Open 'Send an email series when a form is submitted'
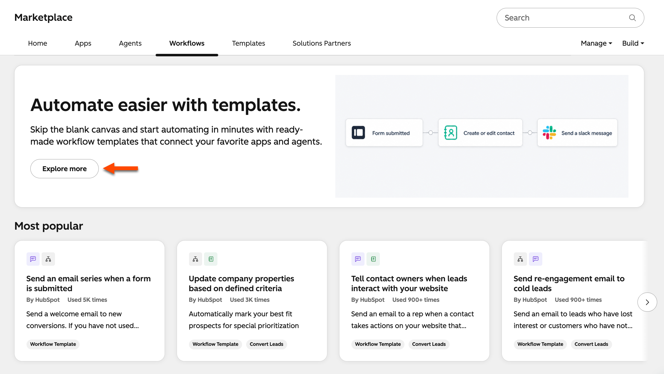The width and height of the screenshot is (664, 374). (x=89, y=284)
